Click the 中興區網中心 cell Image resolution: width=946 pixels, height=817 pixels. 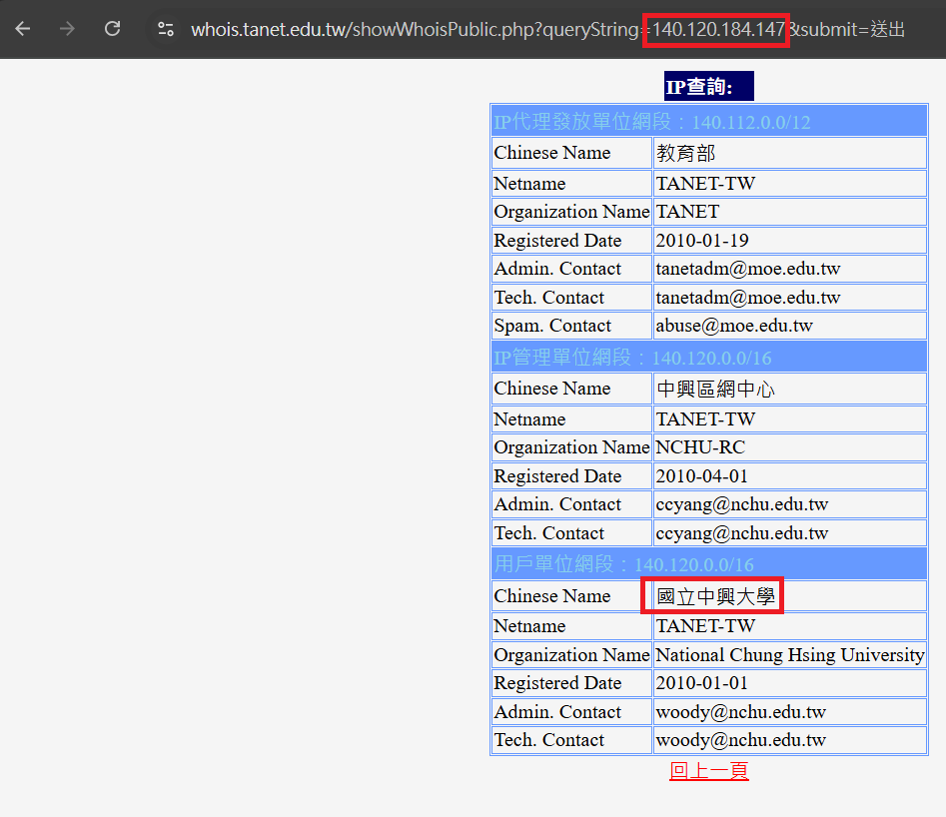point(790,389)
